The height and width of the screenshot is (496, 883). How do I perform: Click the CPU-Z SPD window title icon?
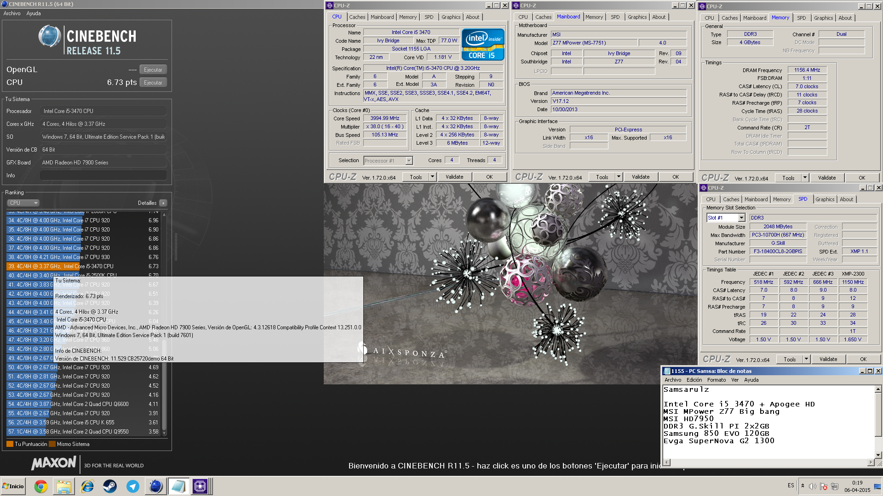tap(703, 188)
